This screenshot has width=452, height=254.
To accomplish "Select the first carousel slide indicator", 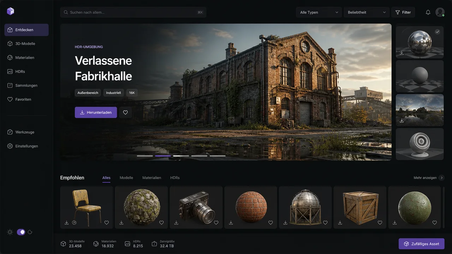I will tap(145, 156).
